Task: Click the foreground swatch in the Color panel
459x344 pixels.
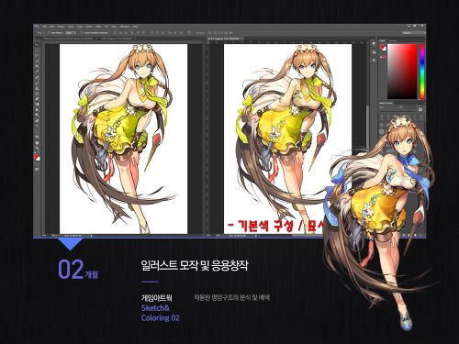Action: tap(382, 46)
